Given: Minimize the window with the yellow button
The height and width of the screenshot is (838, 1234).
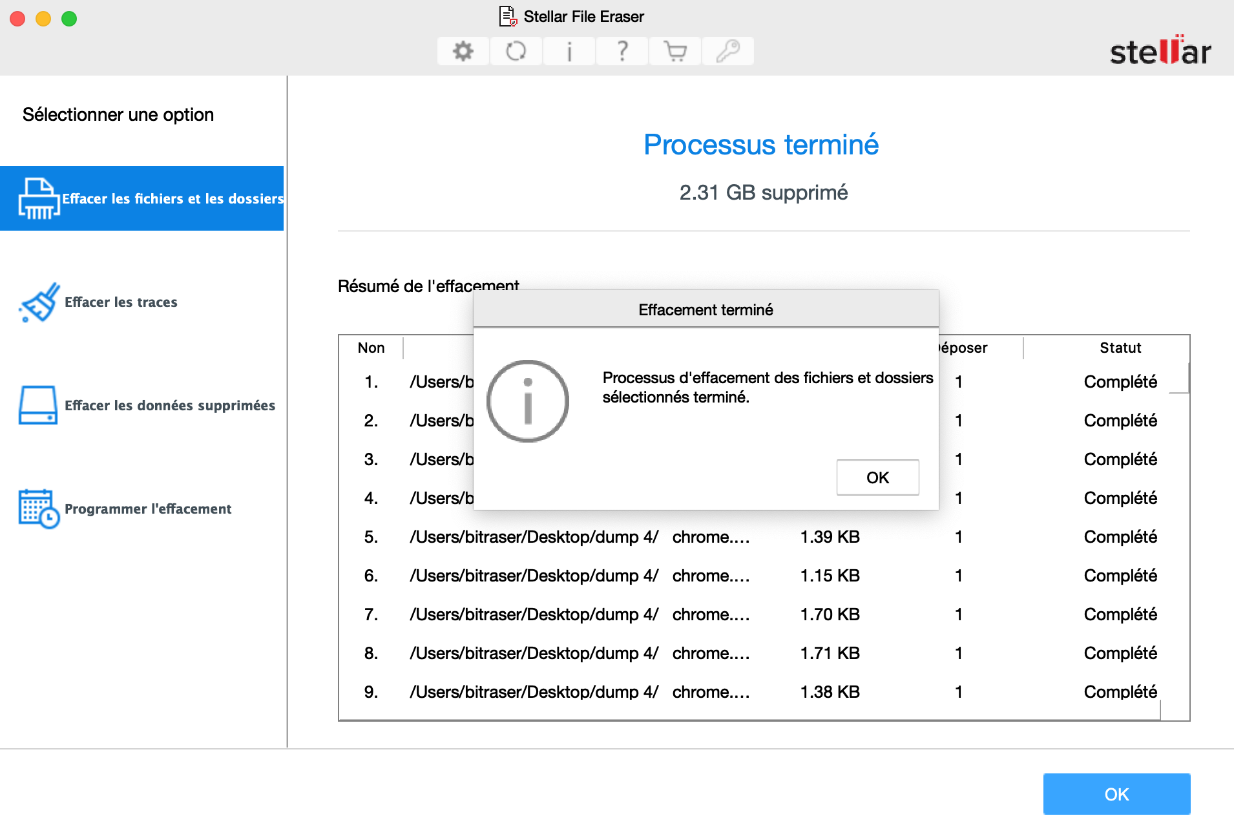Looking at the screenshot, I should pos(43,19).
